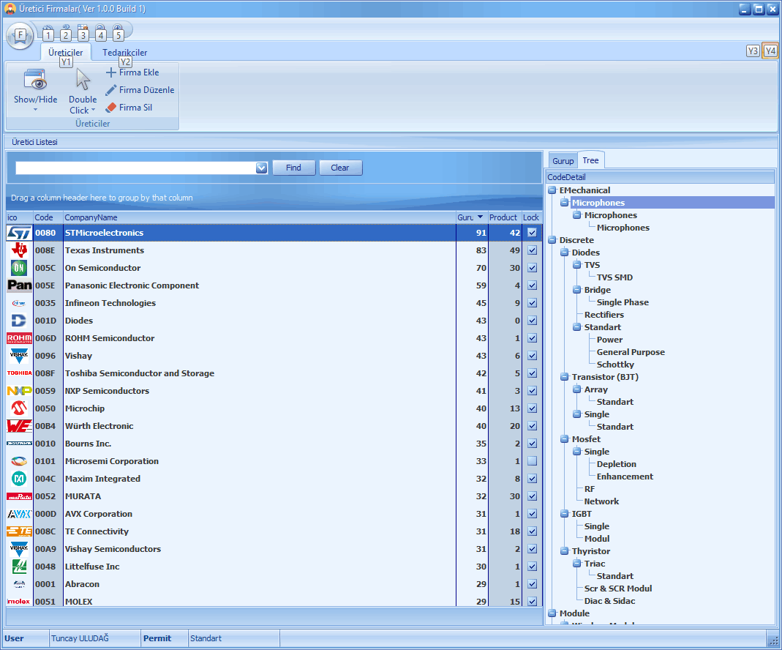Click the Code column header
782x650 pixels.
pos(48,217)
